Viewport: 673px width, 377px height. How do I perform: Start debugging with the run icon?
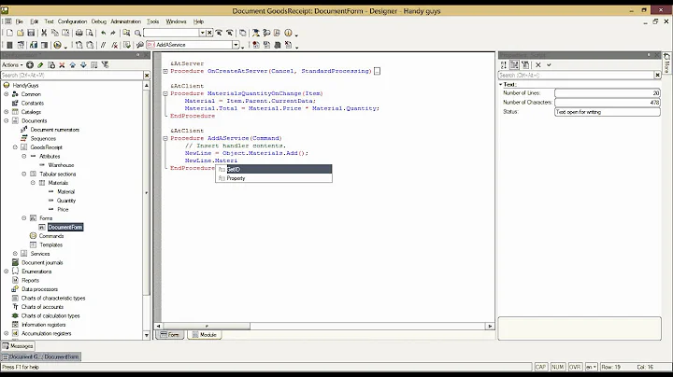pyautogui.click(x=57, y=45)
